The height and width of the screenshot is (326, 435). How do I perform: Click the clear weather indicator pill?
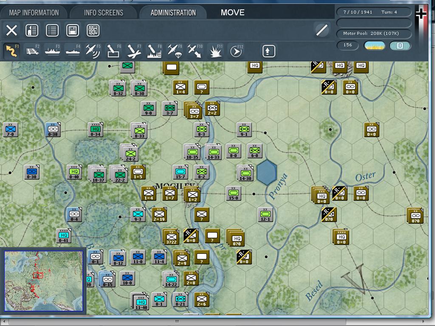point(375,45)
